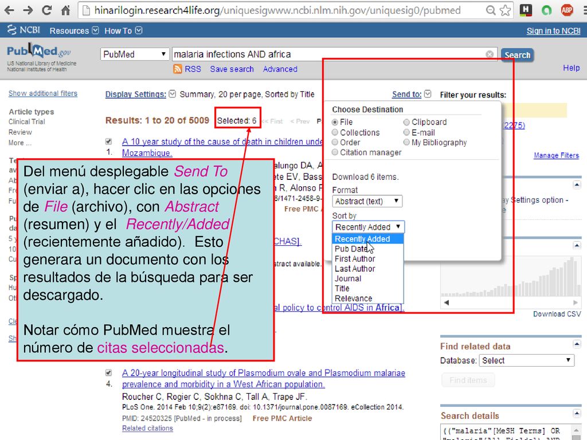Click the NCBI logo in the header
This screenshot has width=587, height=440.
point(24,30)
